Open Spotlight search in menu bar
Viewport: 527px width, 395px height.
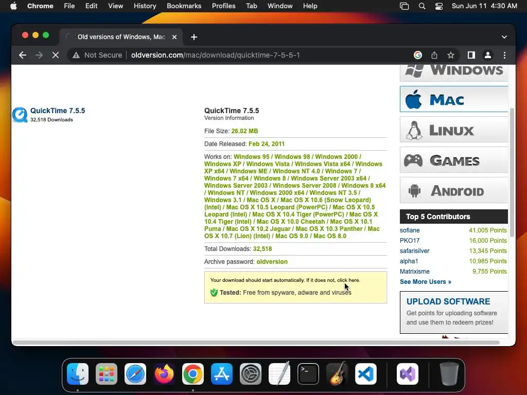coord(422,6)
